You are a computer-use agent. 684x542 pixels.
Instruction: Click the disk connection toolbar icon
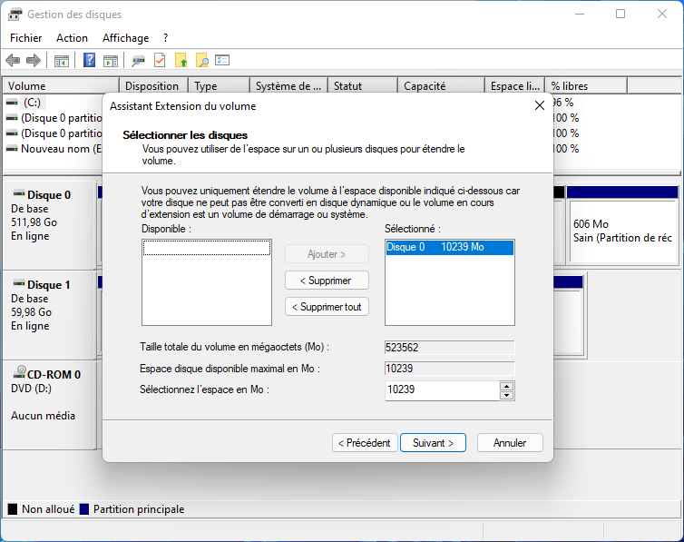[x=138, y=61]
